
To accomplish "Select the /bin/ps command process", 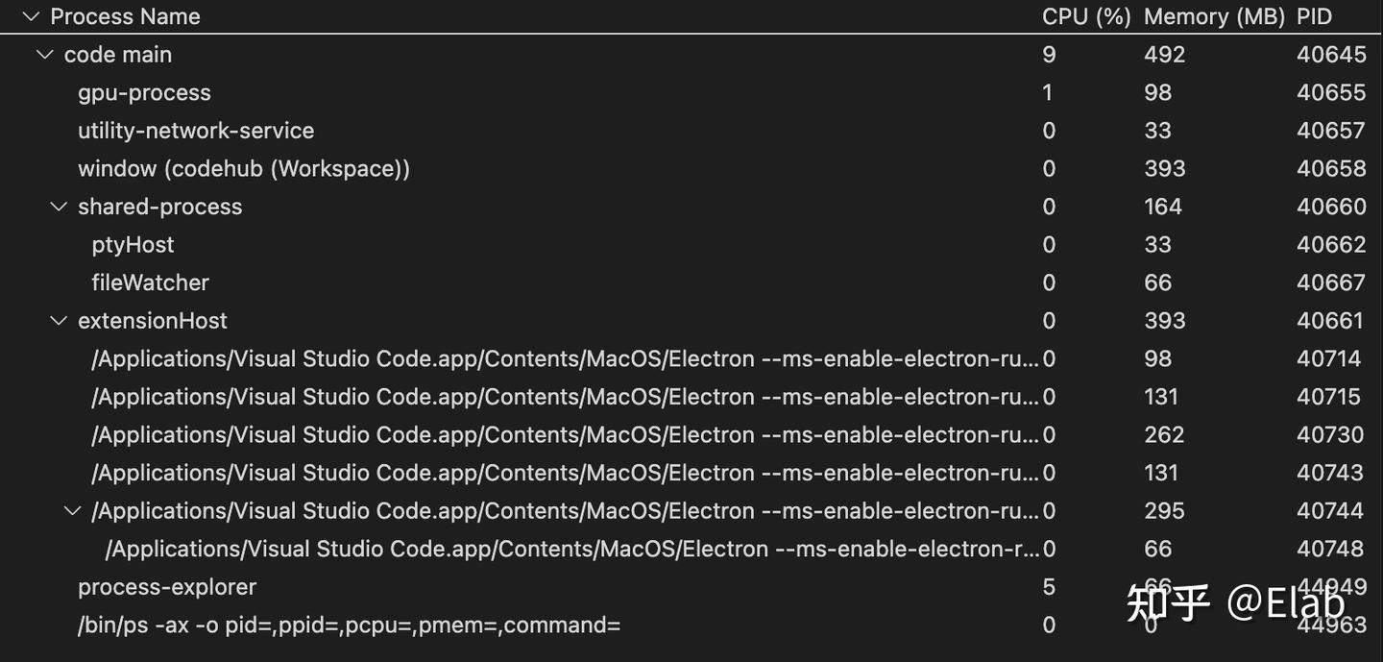I will [x=350, y=625].
